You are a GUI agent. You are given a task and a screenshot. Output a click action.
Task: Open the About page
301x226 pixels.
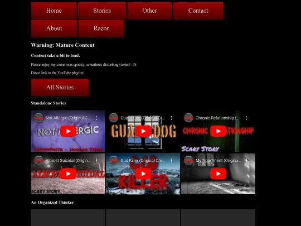click(x=54, y=28)
